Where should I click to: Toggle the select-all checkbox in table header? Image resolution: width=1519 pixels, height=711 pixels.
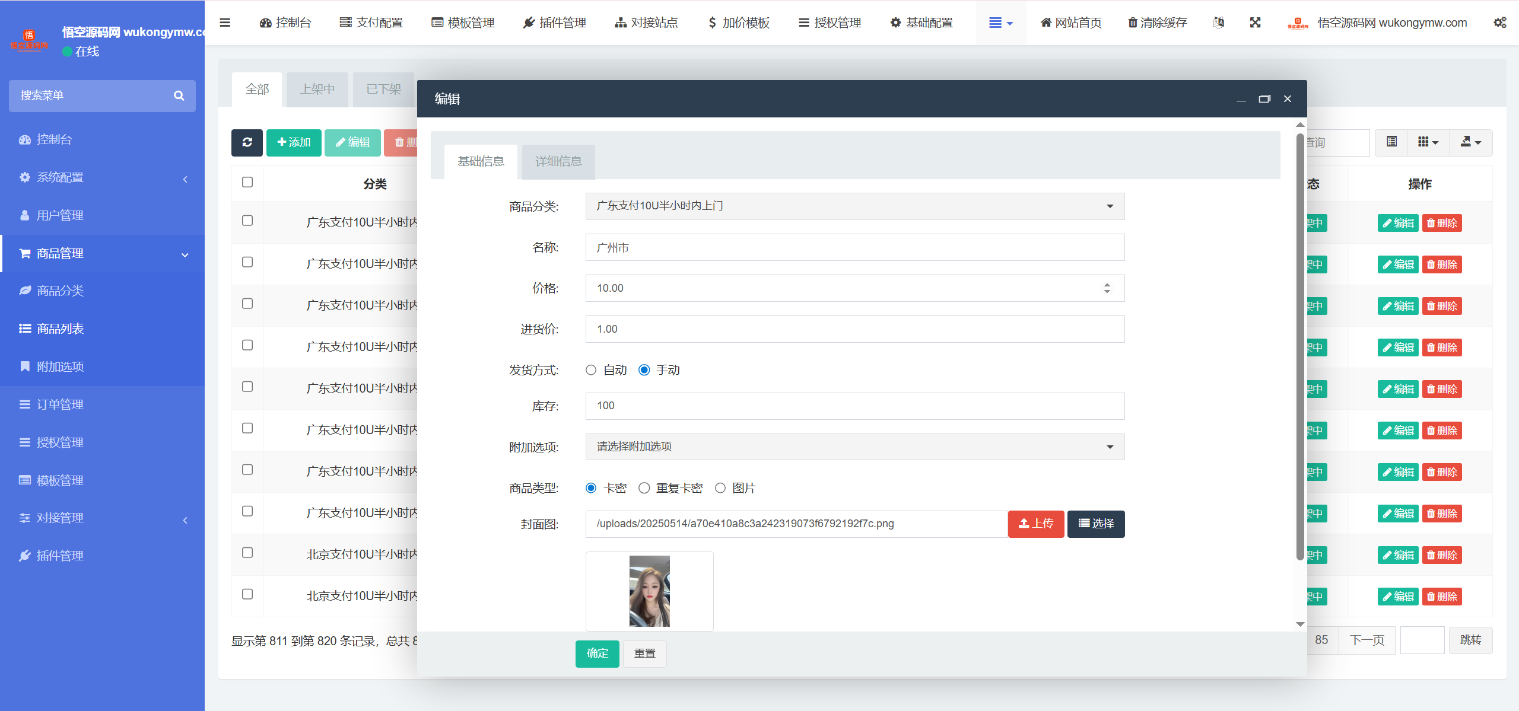coord(247,182)
